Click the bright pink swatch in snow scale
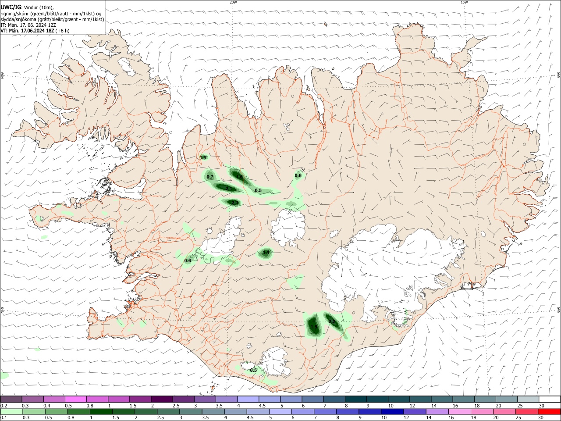The width and height of the screenshot is (561, 421). click(x=75, y=399)
